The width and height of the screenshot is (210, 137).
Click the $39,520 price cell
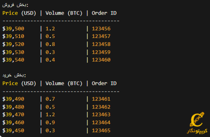point(13,44)
